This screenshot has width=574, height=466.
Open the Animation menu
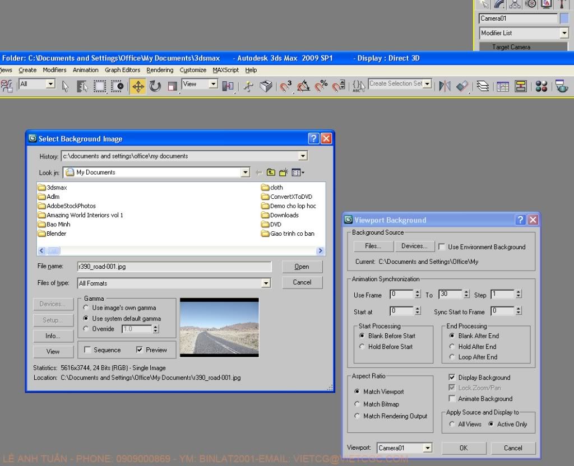click(86, 70)
